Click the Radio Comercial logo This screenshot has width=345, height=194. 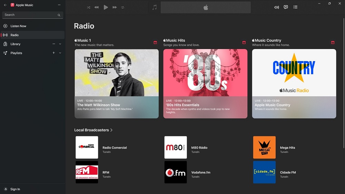87,147
